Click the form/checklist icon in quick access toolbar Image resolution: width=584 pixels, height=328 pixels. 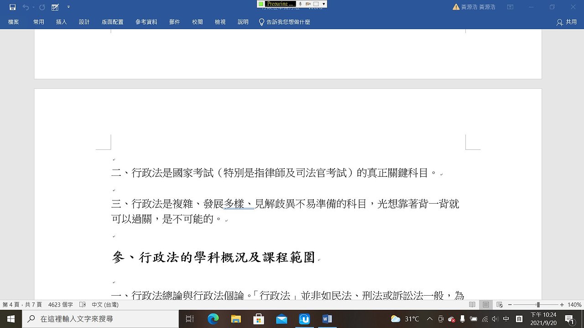coord(55,7)
